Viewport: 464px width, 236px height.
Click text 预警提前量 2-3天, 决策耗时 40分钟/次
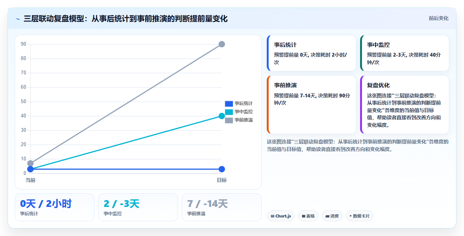pyautogui.click(x=404, y=59)
